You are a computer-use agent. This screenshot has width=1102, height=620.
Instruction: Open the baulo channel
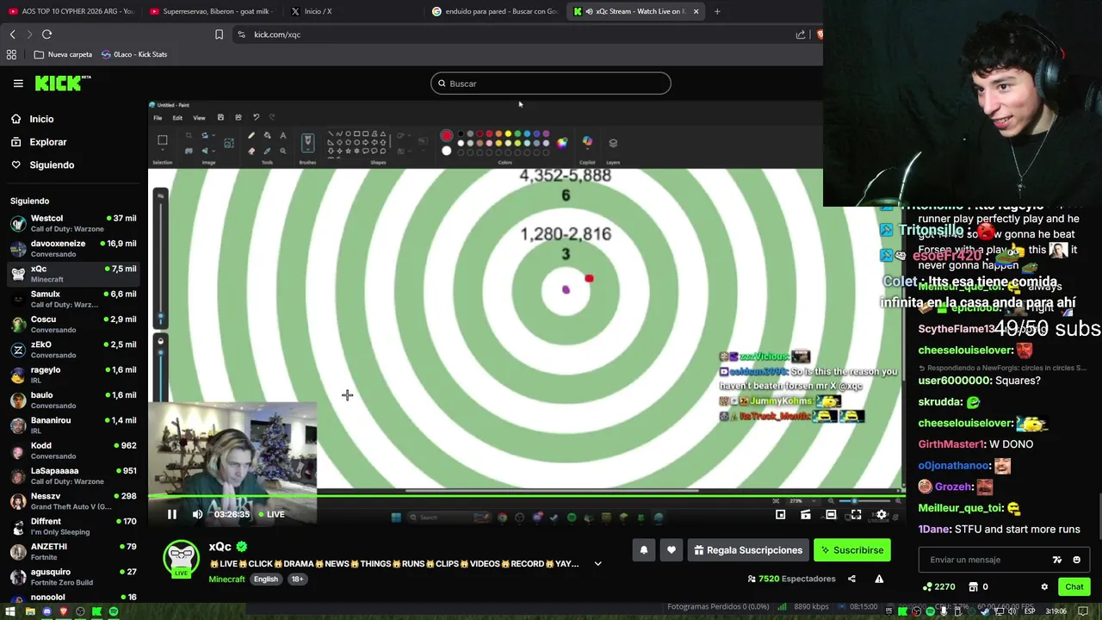[x=73, y=400]
